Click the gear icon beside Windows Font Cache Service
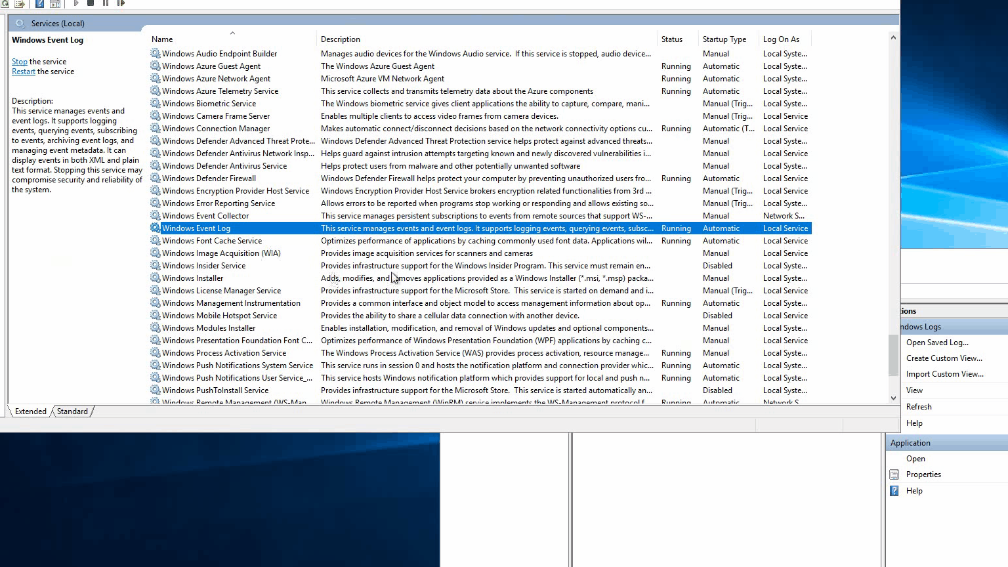Screen dimensions: 1008x567 (x=156, y=240)
